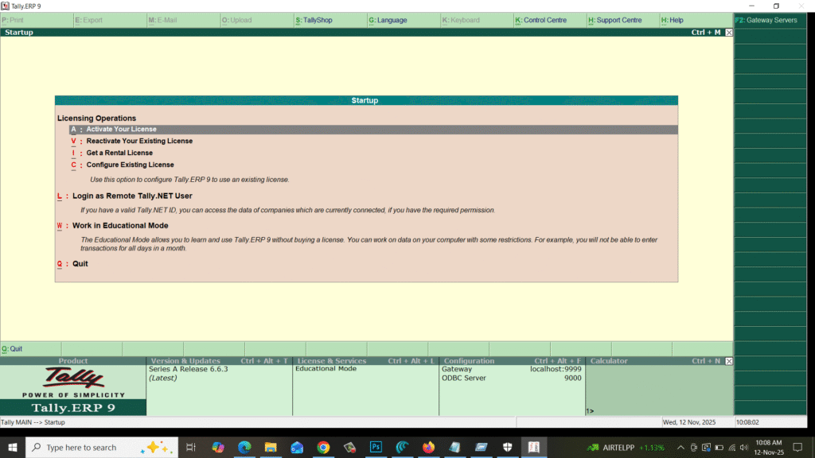The height and width of the screenshot is (458, 815).
Task: Close the Startup screen with X
Action: [x=728, y=33]
